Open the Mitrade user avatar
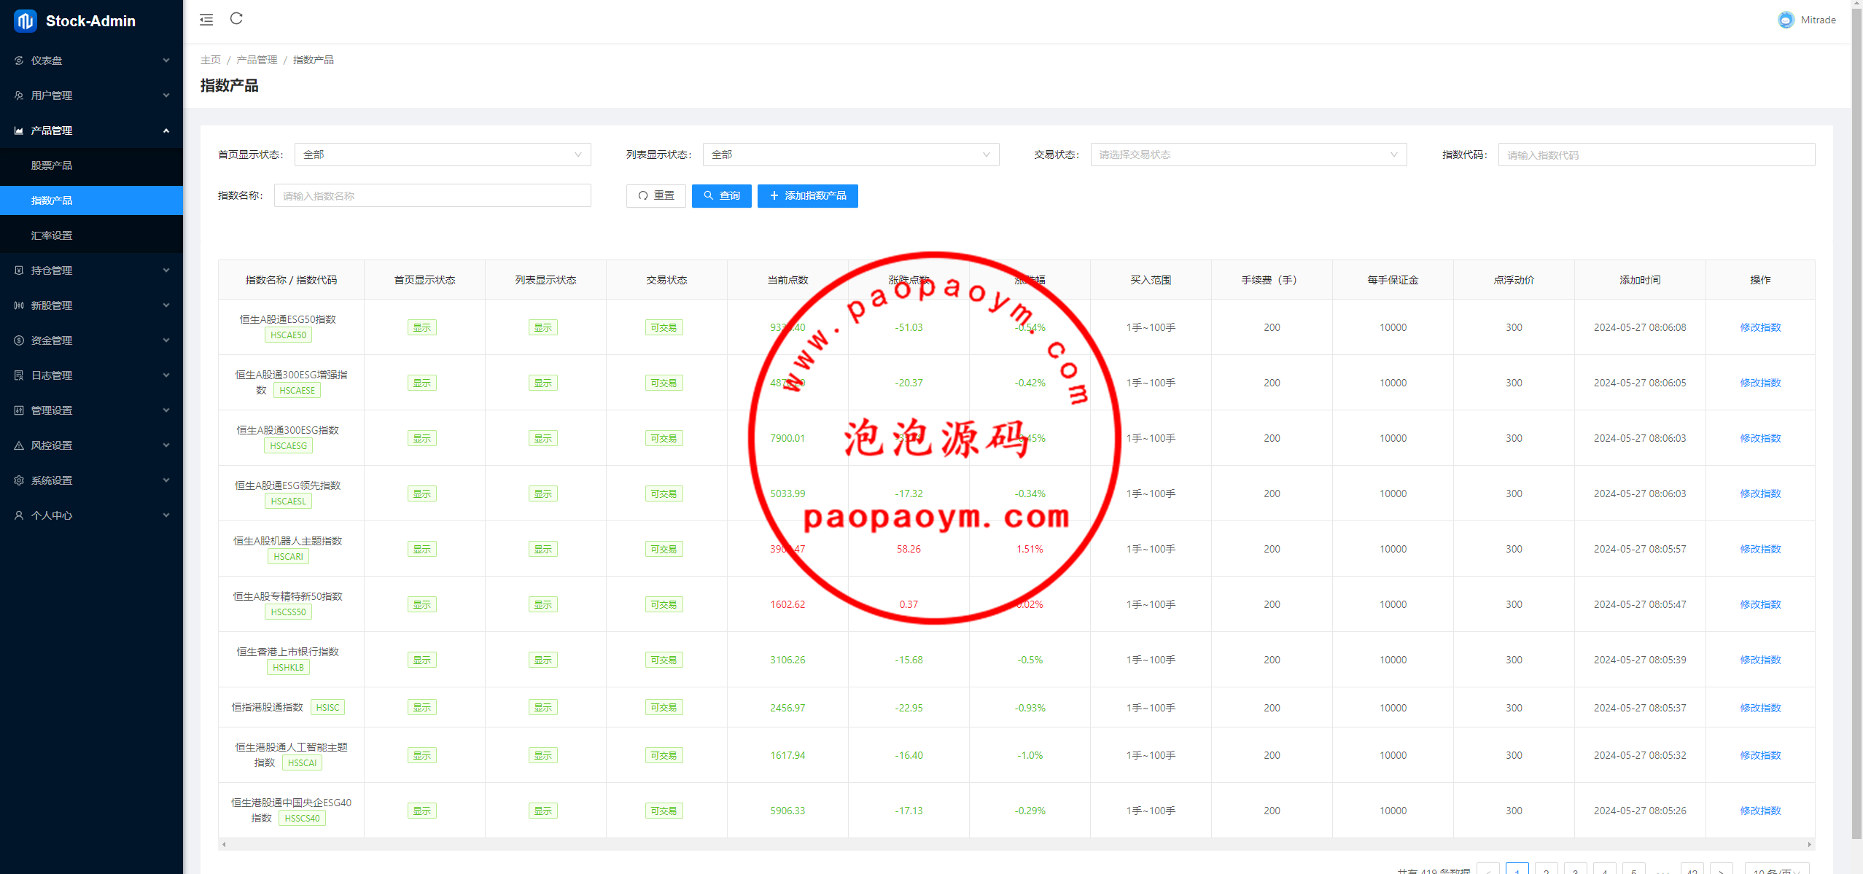The width and height of the screenshot is (1863, 874). (1786, 20)
